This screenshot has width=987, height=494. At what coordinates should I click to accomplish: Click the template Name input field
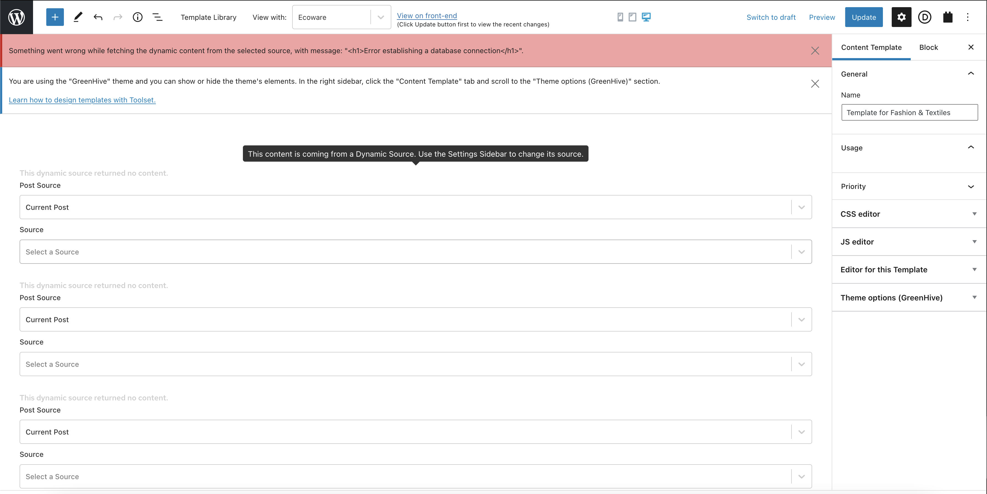pos(909,113)
